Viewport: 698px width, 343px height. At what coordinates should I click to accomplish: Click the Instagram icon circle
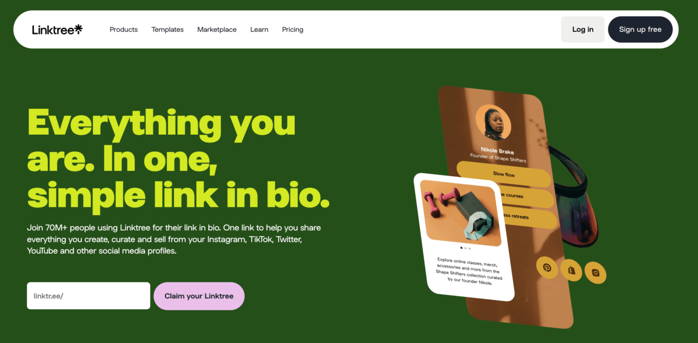pyautogui.click(x=596, y=272)
